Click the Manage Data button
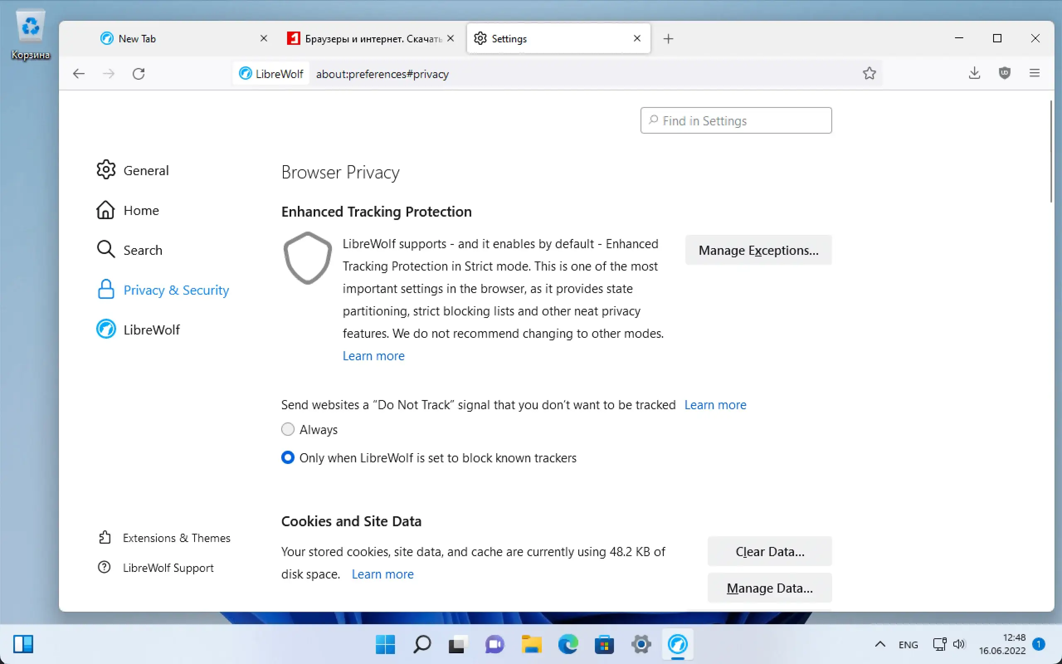Viewport: 1062px width, 664px height. 770,588
